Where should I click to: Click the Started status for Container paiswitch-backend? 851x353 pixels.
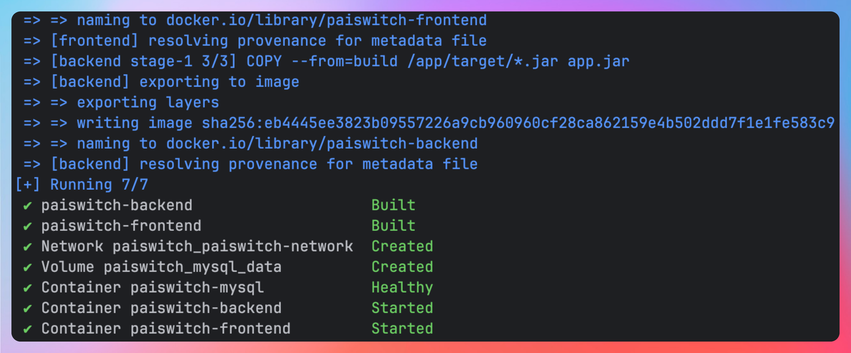(402, 308)
